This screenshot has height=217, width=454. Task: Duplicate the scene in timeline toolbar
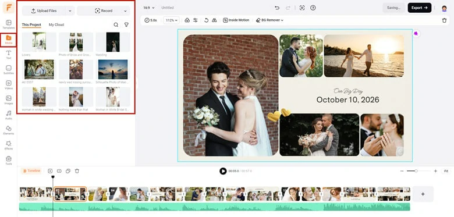click(68, 171)
